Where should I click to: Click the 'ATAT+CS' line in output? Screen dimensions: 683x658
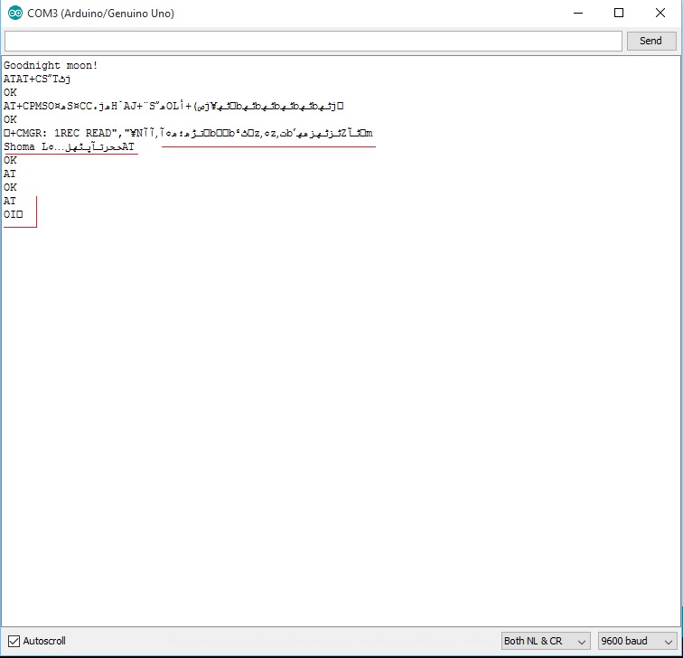click(x=37, y=79)
